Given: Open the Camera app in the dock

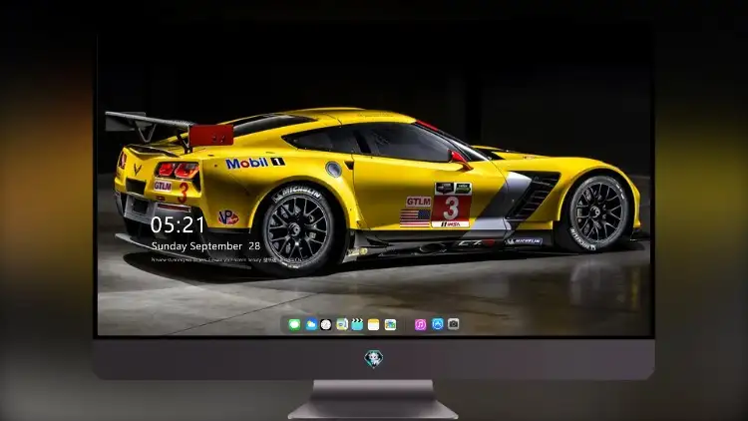Looking at the screenshot, I should (x=454, y=324).
